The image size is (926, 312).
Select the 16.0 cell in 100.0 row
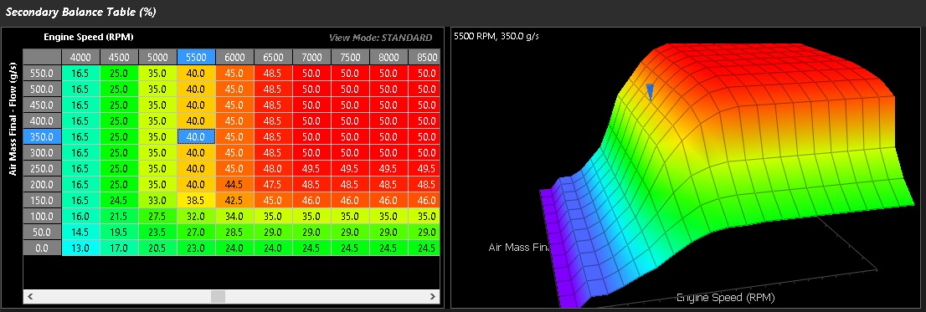(x=81, y=216)
